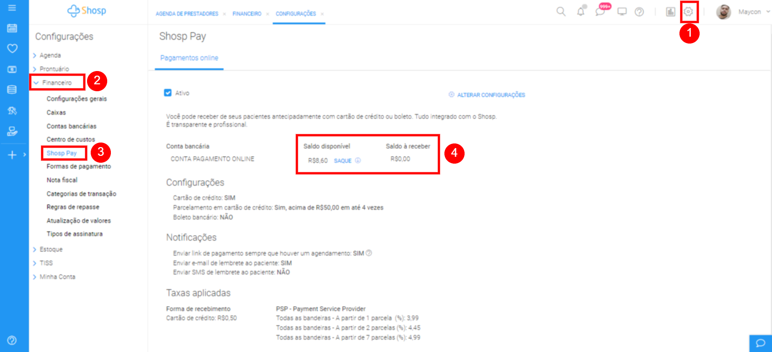The width and height of the screenshot is (772, 352).
Task: Open the hand-with-box icon in the sidebar
Action: 12,132
